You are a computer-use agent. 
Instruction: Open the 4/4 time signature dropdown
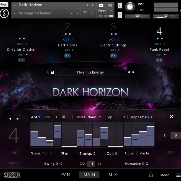[36, 117]
